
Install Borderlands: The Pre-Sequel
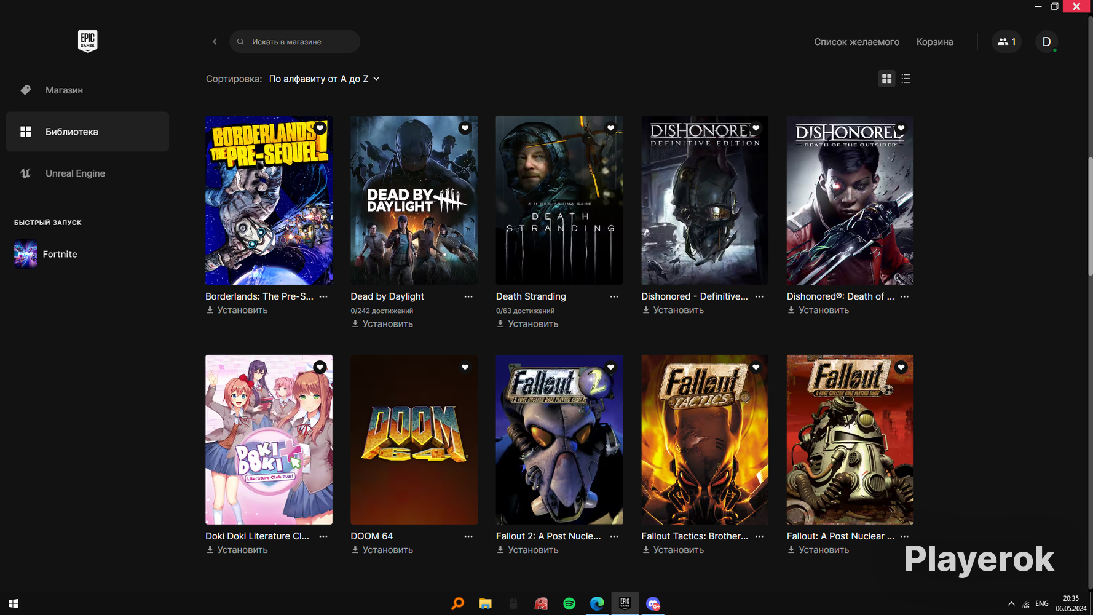click(x=237, y=310)
